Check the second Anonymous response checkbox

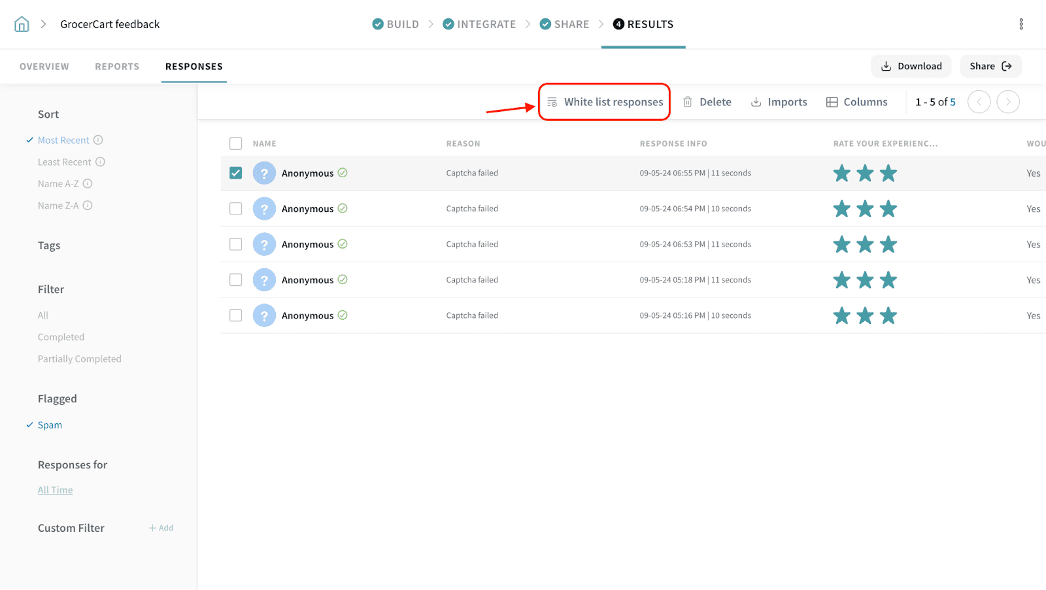236,209
